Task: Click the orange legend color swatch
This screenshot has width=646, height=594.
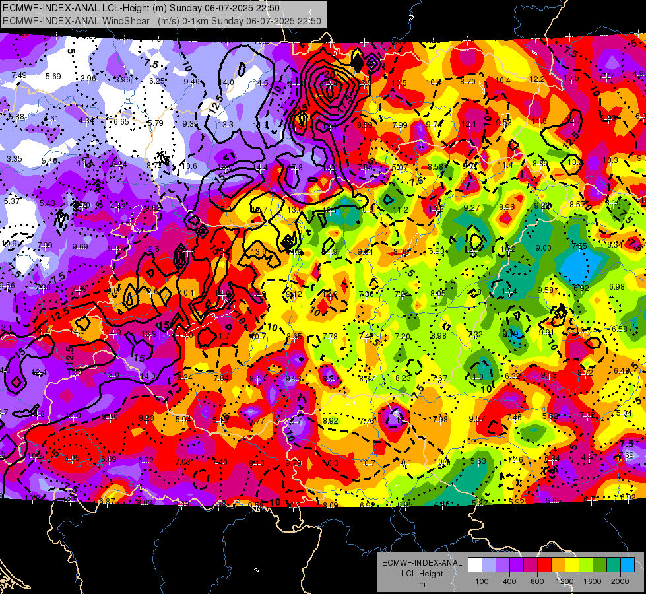Action: 558,565
